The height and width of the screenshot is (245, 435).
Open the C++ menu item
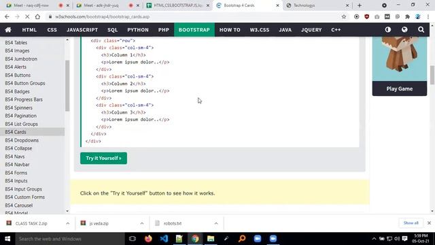click(336, 30)
